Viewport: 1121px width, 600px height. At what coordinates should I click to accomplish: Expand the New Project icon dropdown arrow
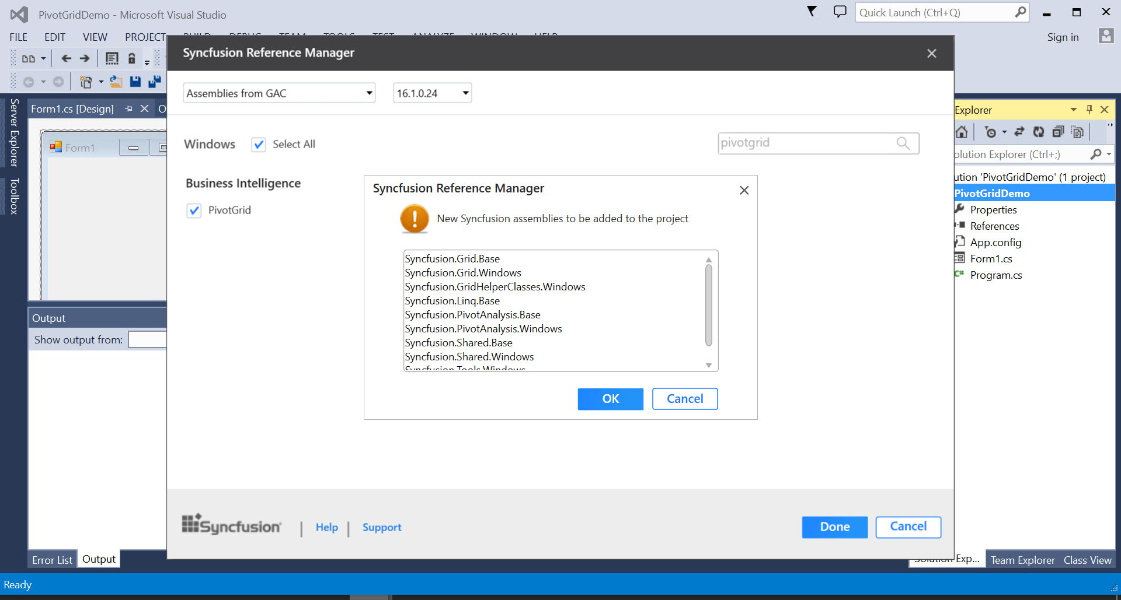(x=101, y=82)
